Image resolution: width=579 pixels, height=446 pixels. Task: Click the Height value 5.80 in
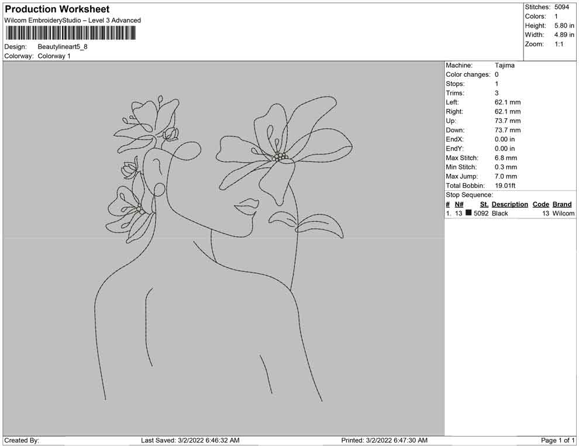(564, 26)
